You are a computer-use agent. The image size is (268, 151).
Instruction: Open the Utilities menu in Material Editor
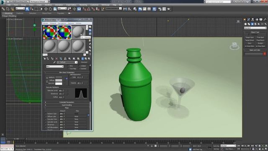coord(78,23)
